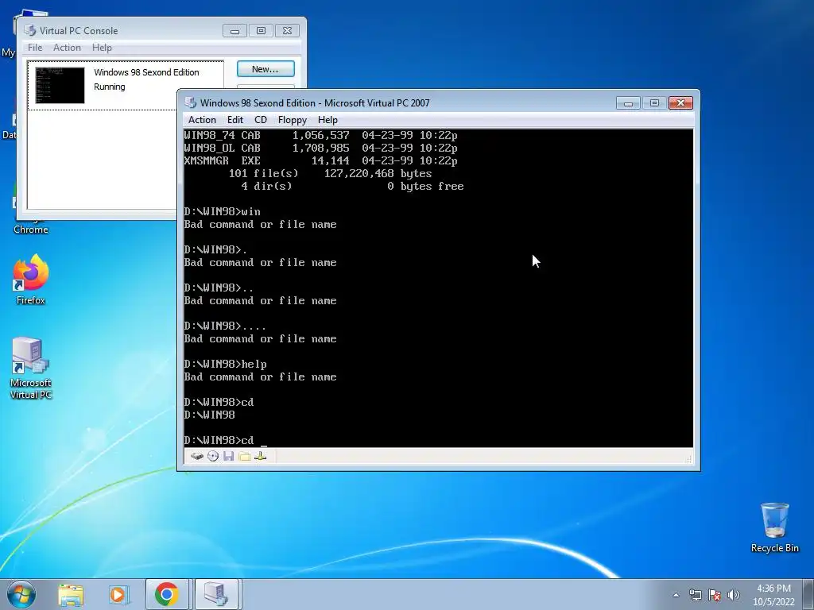Click the Virtual PC 2007 window title icon
Image resolution: width=814 pixels, height=610 pixels.
pyautogui.click(x=191, y=102)
